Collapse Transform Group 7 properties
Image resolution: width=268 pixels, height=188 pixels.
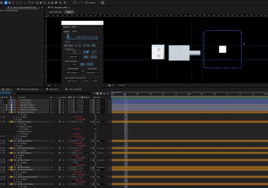point(17,131)
